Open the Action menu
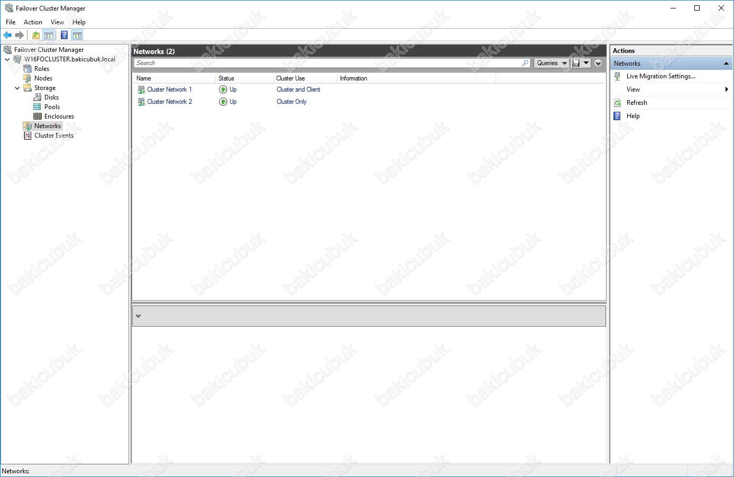 33,22
